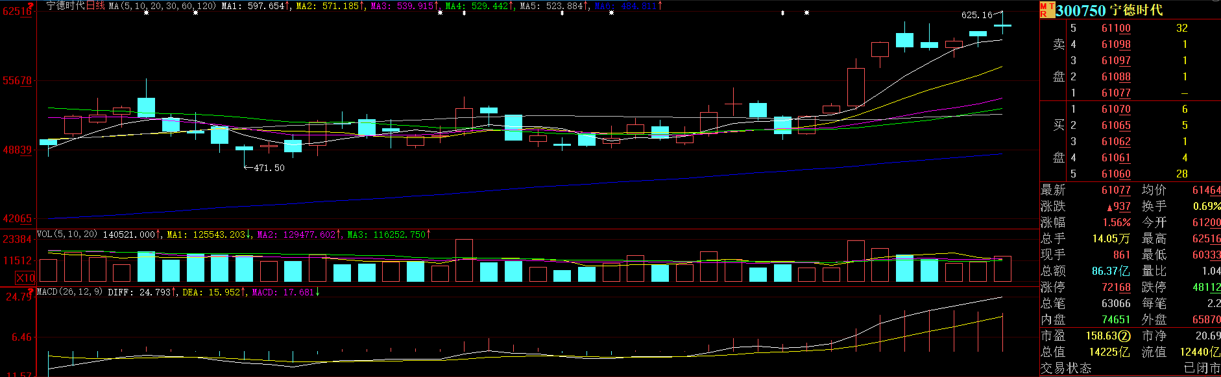The height and width of the screenshot is (377, 1221).
Task: Click the 625.16 high price annotation
Action: pyautogui.click(x=976, y=15)
